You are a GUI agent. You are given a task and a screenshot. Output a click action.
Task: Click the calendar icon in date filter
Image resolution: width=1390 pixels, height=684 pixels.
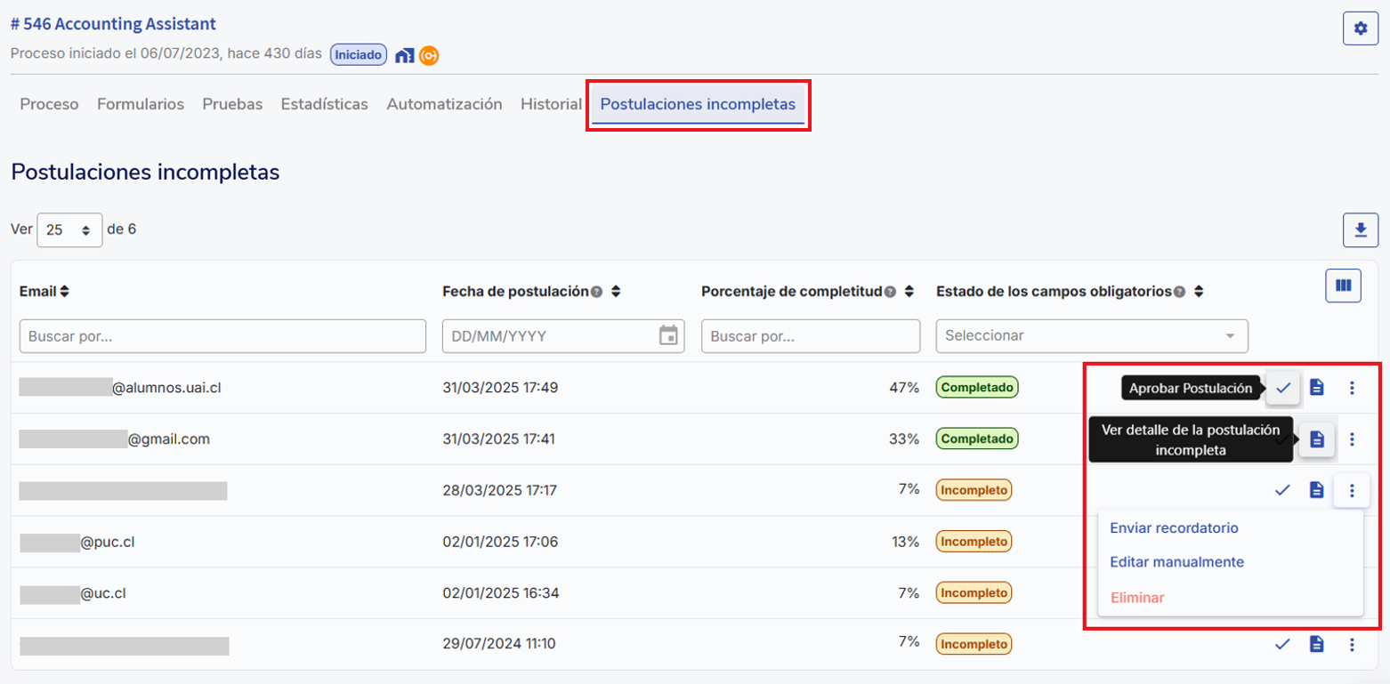coord(667,336)
